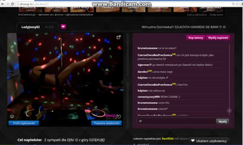
Task: Click the pink heart favorite icon
Action: point(63,27)
